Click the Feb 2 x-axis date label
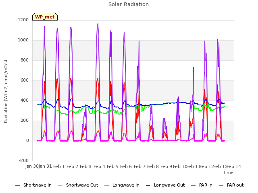The image size is (258, 193). 72,166
